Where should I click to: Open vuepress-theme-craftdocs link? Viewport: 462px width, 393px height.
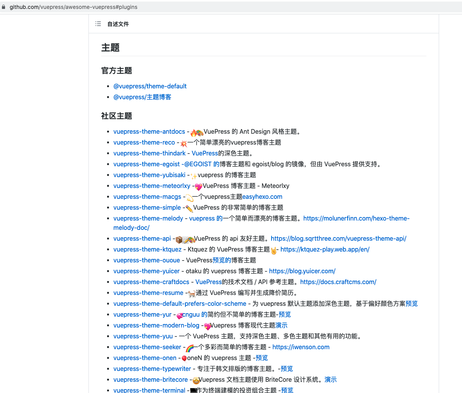pyautogui.click(x=151, y=282)
